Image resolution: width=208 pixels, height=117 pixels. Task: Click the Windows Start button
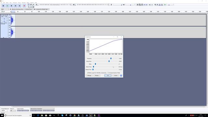pos(2,115)
